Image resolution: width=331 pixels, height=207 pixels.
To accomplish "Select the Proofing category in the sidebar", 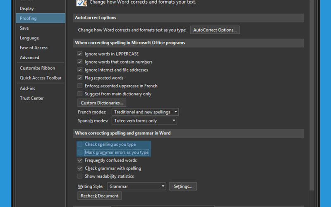I will click(x=40, y=18).
